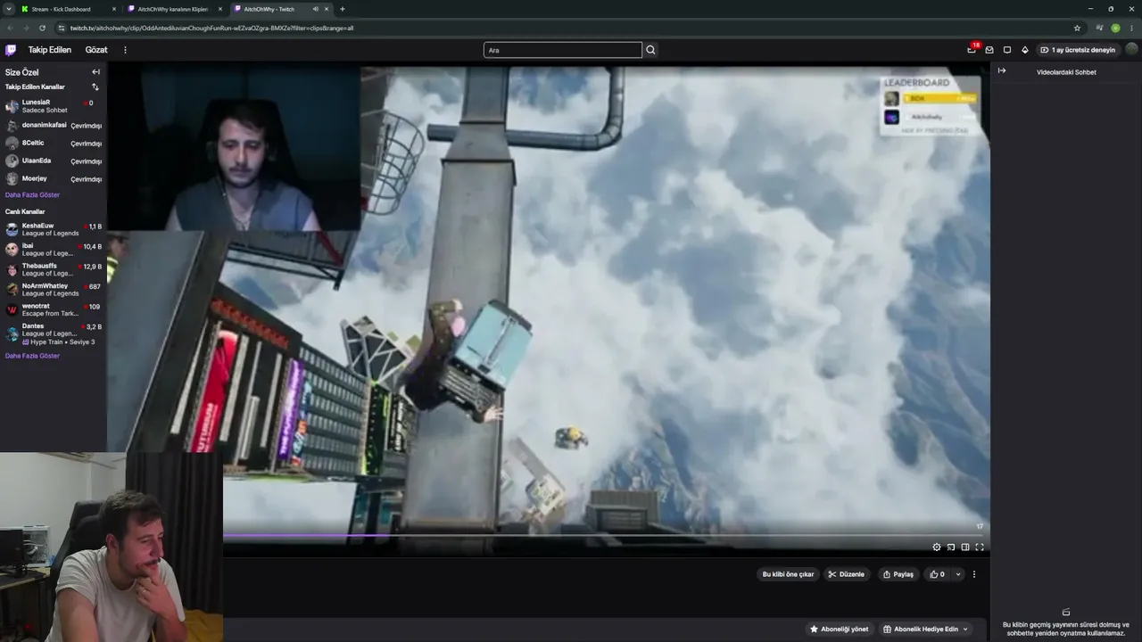Viewport: 1142px width, 642px height.
Task: Click the browser address bar URL
Action: click(x=212, y=28)
